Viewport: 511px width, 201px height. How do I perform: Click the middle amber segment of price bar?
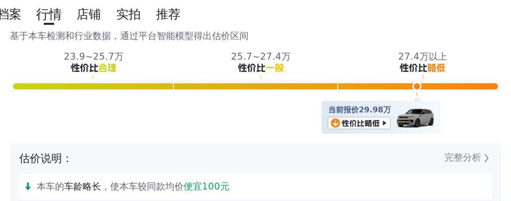255,86
